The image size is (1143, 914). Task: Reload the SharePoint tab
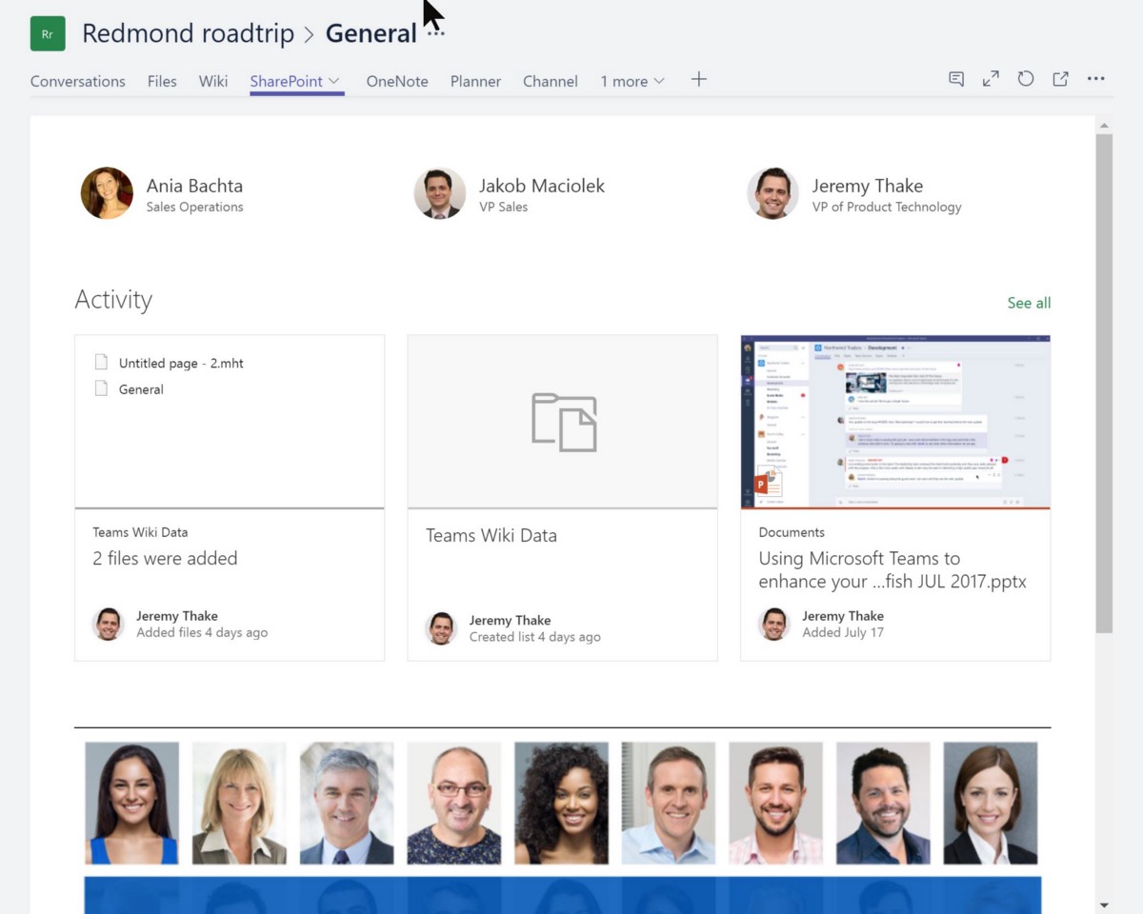pos(1025,79)
